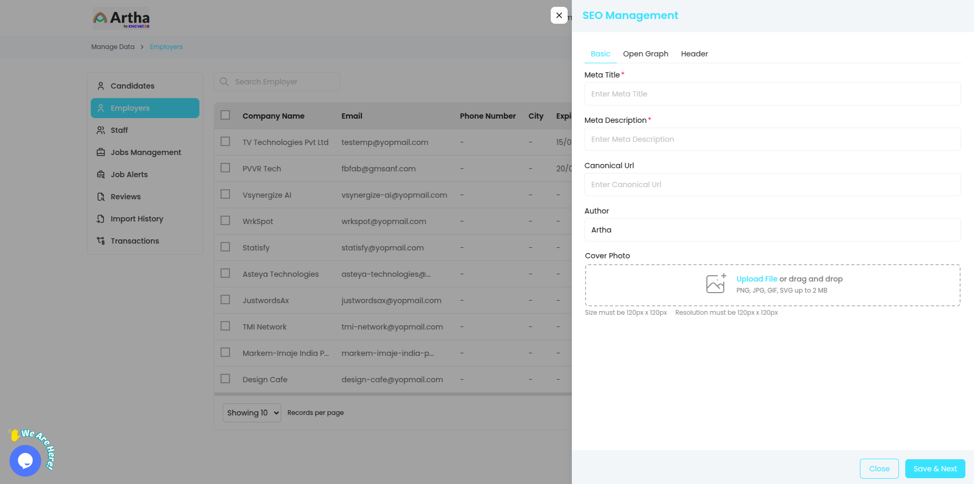The image size is (977, 484).
Task: Tick the checkbox for WrkSpot employer
Action: click(x=225, y=221)
